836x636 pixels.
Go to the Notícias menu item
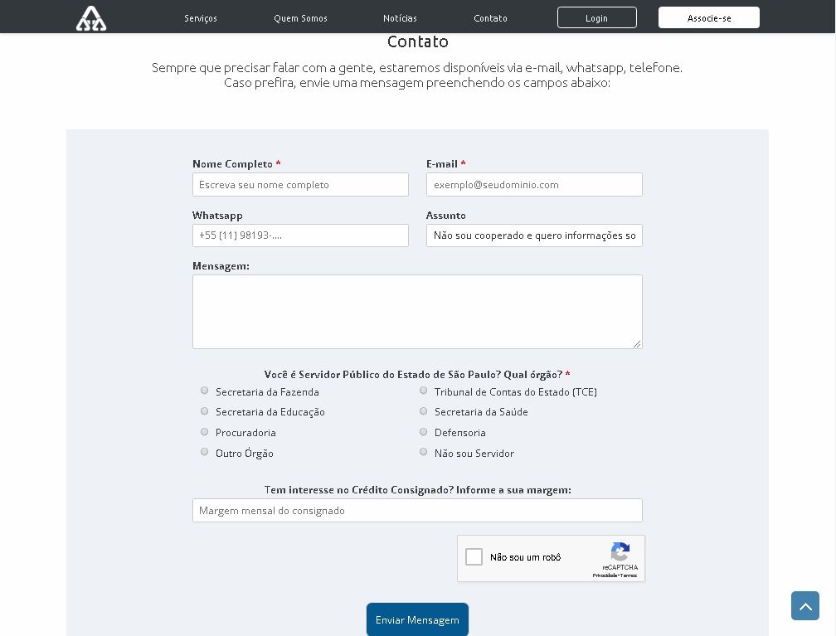[400, 18]
